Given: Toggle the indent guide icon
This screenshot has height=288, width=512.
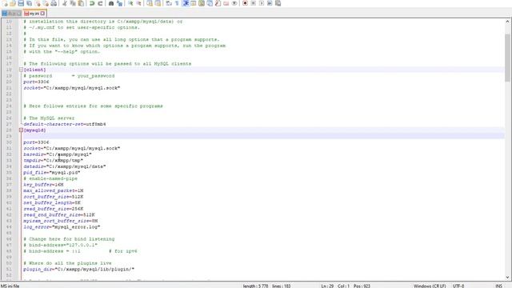Looking at the screenshot, I should (185, 3).
